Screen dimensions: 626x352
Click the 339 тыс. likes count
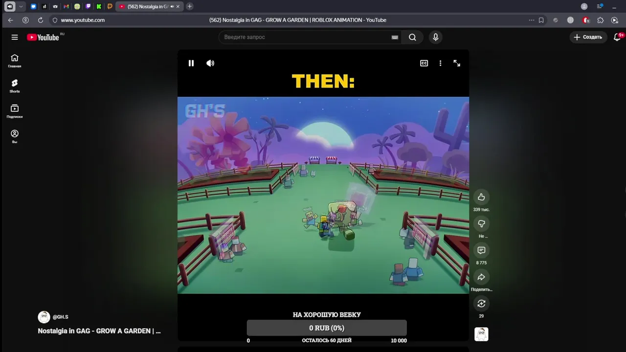(x=481, y=210)
